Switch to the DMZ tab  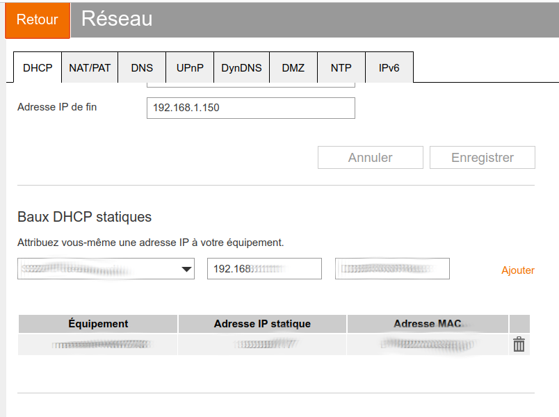(293, 68)
